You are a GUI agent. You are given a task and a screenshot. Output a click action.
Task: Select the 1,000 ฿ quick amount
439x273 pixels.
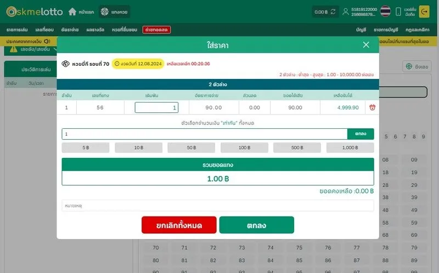coord(350,147)
